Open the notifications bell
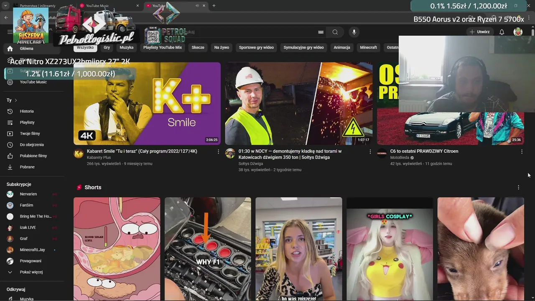The height and width of the screenshot is (301, 535). 502,32
